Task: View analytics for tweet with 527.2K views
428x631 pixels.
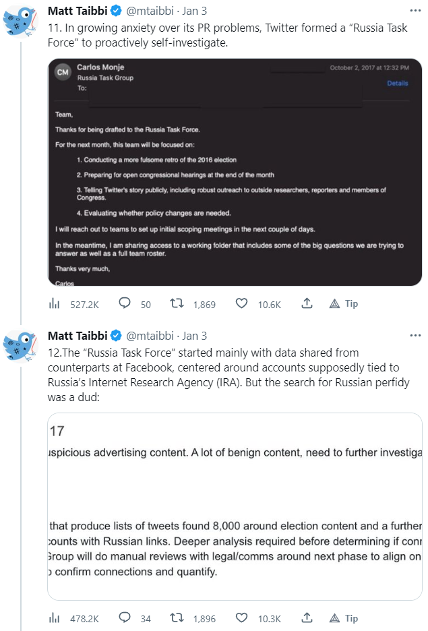Action: tap(54, 304)
